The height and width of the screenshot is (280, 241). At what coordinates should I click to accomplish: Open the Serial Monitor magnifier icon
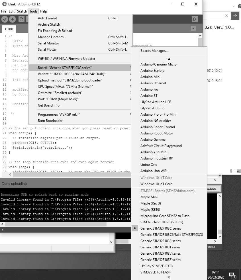[195, 19]
